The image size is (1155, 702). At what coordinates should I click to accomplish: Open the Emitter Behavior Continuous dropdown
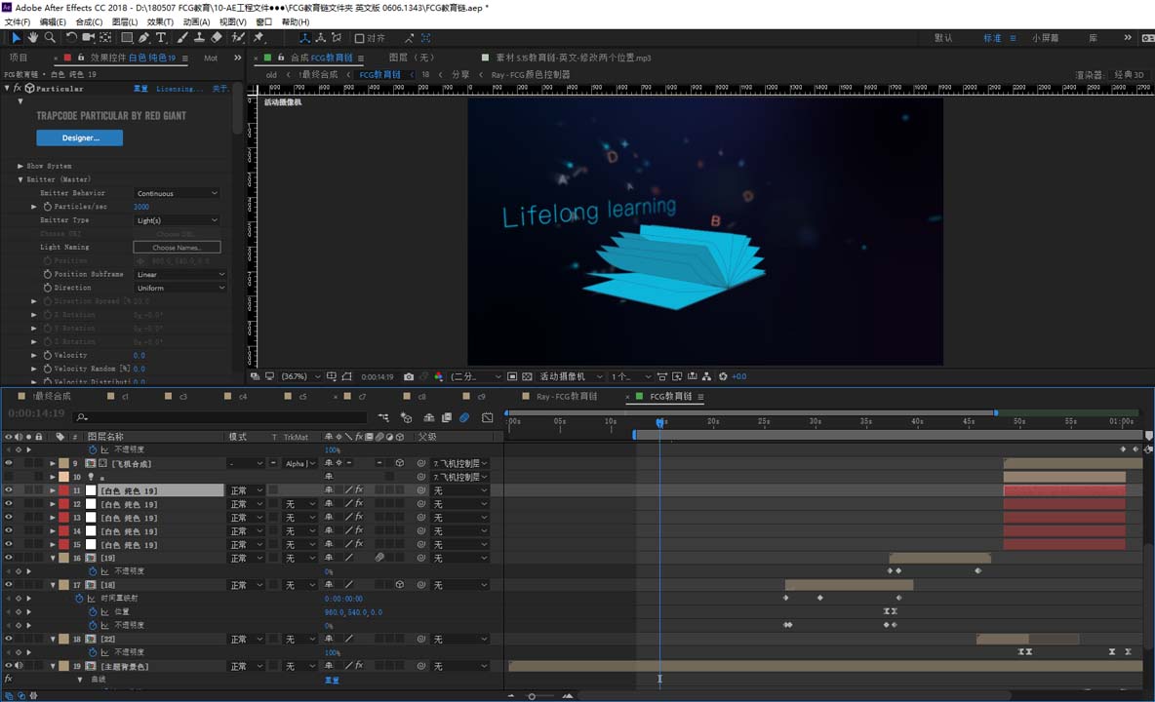178,193
